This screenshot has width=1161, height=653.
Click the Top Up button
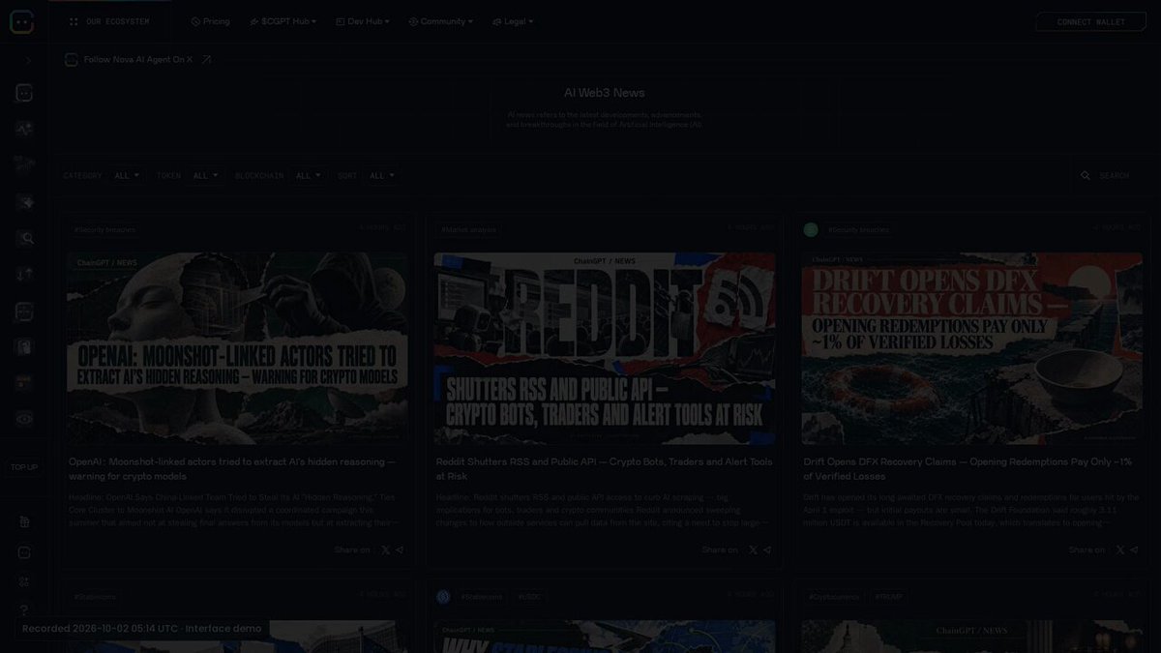(x=24, y=467)
